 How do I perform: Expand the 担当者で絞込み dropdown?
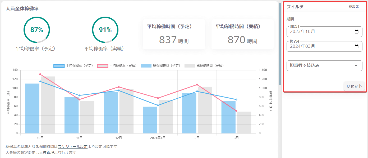tap(324, 66)
